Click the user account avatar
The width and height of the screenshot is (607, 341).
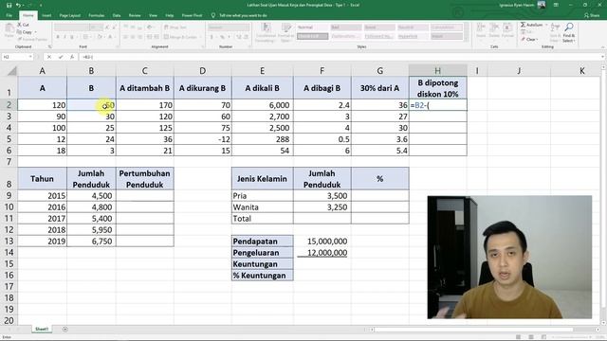[542, 5]
